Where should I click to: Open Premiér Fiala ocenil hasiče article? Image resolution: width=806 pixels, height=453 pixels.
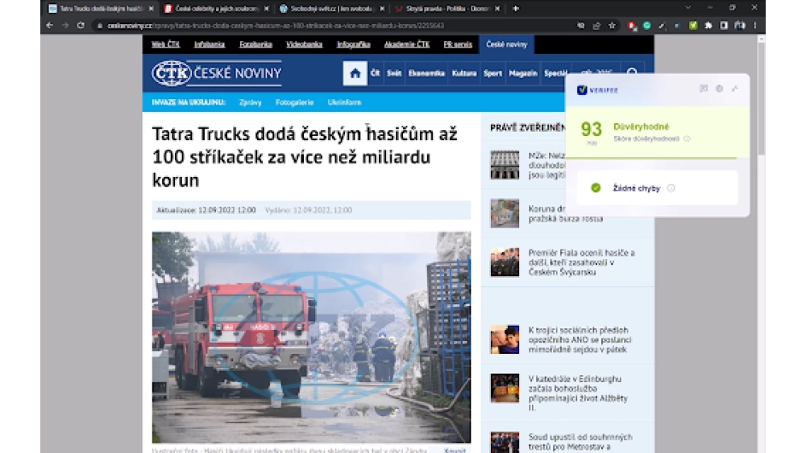click(x=581, y=262)
